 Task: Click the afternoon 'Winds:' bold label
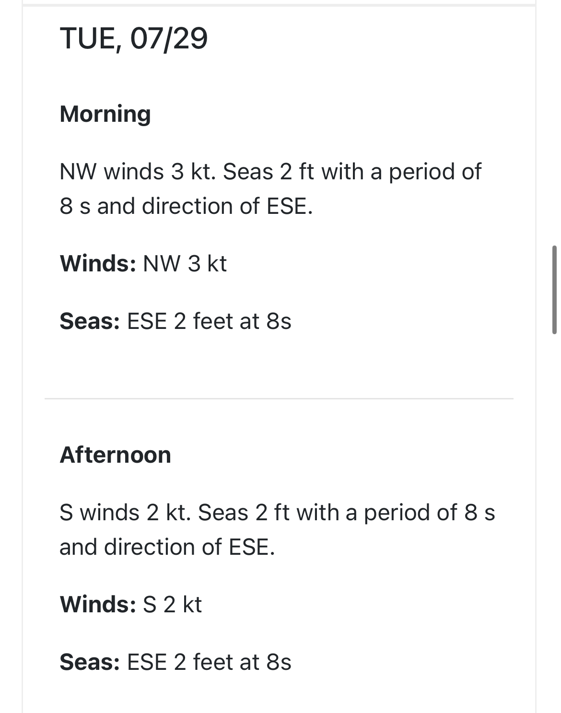pyautogui.click(x=98, y=604)
